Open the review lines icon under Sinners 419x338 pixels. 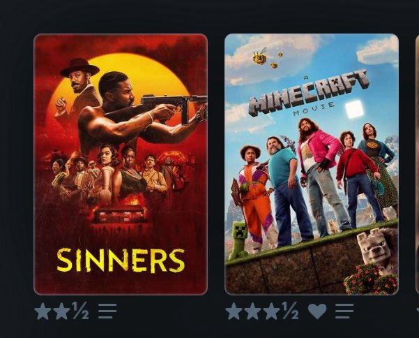tap(107, 311)
